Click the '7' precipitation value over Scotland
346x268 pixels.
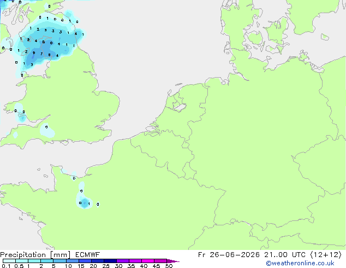click(x=41, y=54)
